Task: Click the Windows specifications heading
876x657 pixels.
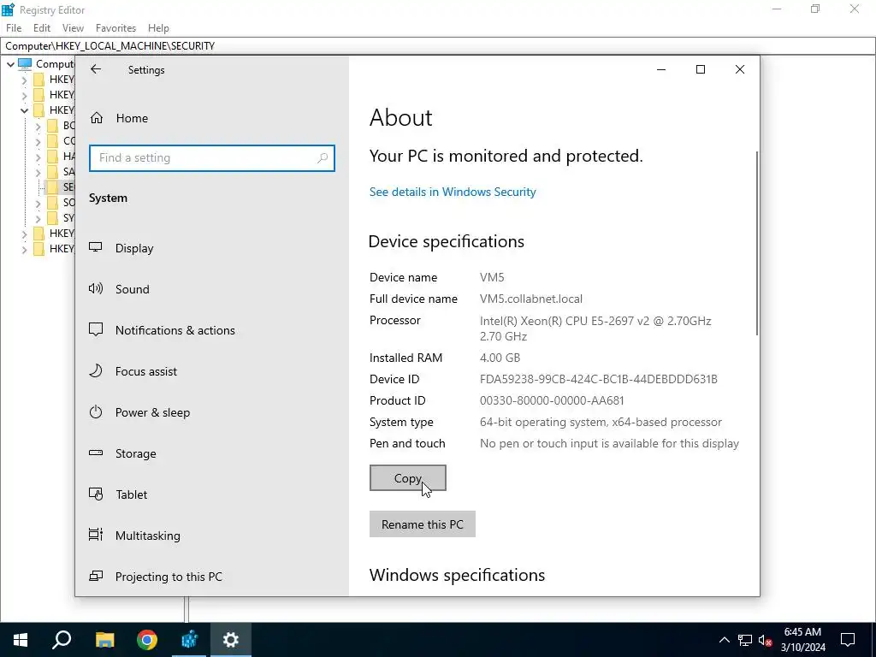Action: (457, 575)
